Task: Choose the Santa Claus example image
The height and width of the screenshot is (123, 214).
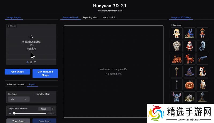Action: [189, 46]
